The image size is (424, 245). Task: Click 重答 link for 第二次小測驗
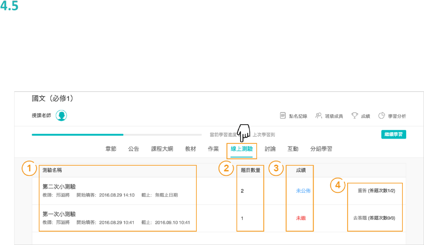362,191
